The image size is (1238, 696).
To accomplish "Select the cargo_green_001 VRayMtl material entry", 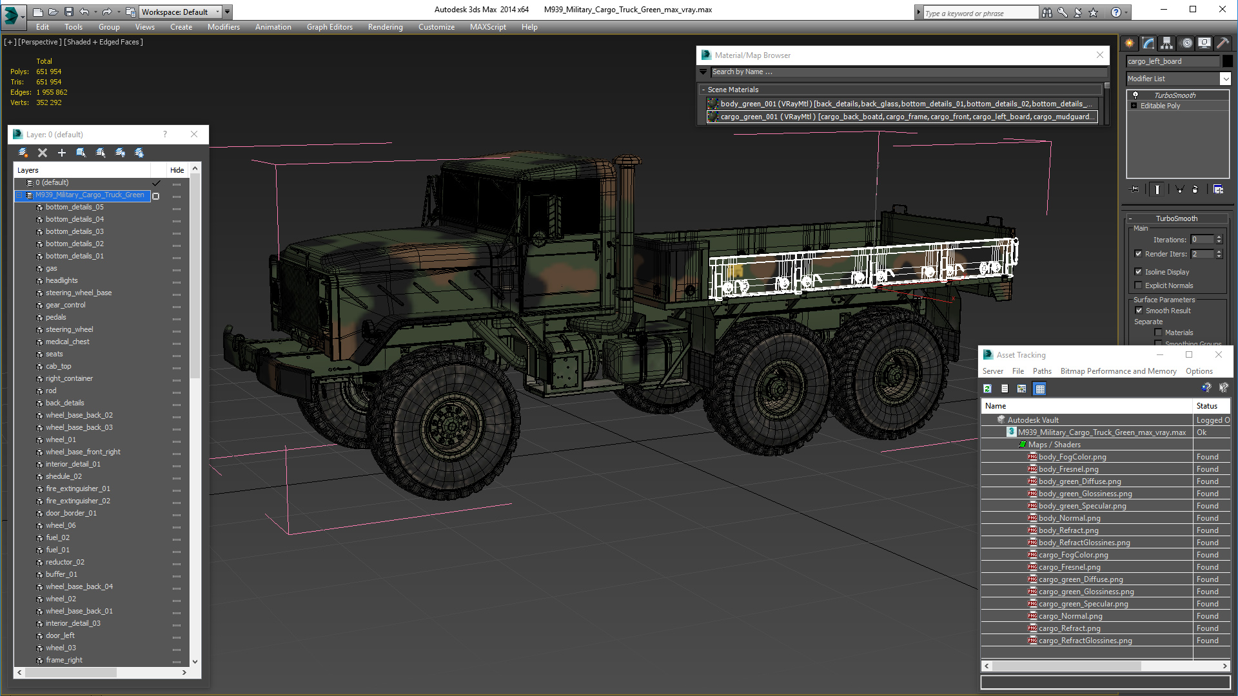I will 903,117.
